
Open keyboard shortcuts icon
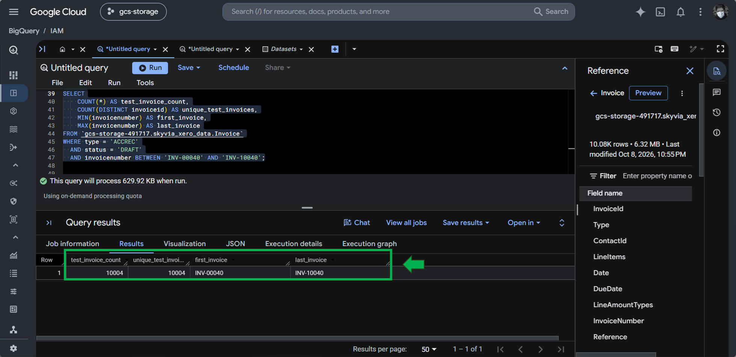pos(674,49)
